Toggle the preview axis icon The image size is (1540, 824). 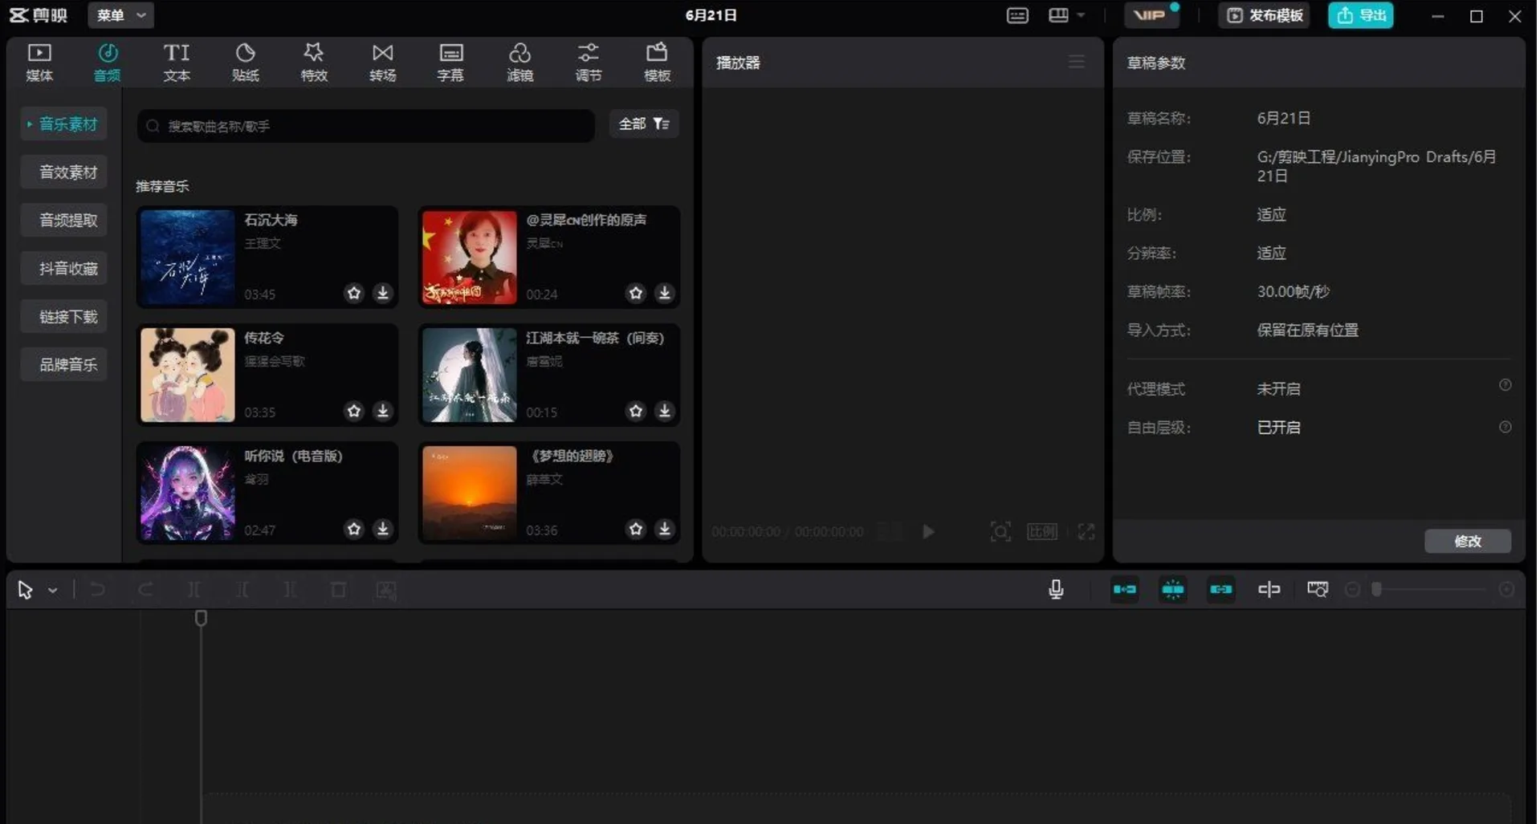[x=1269, y=590]
